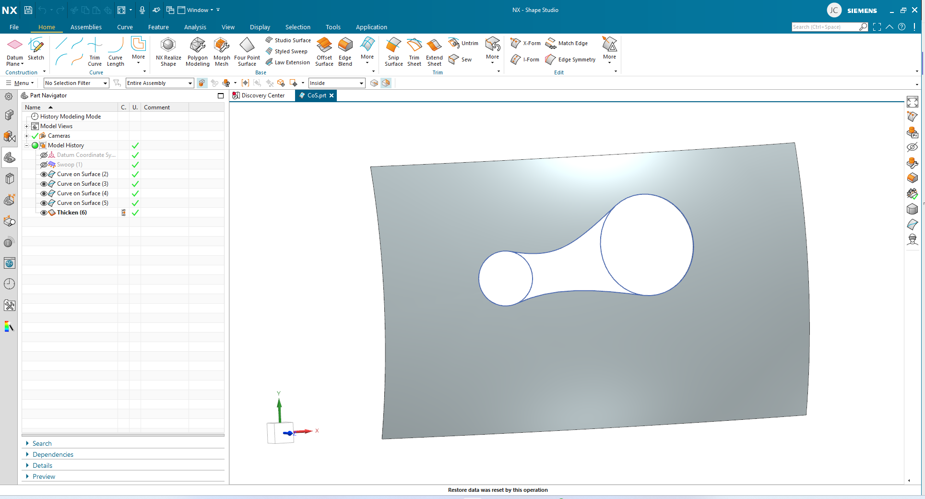Show the hidden Swoop (1) feature
Viewport: 925px width, 499px height.
[43, 165]
